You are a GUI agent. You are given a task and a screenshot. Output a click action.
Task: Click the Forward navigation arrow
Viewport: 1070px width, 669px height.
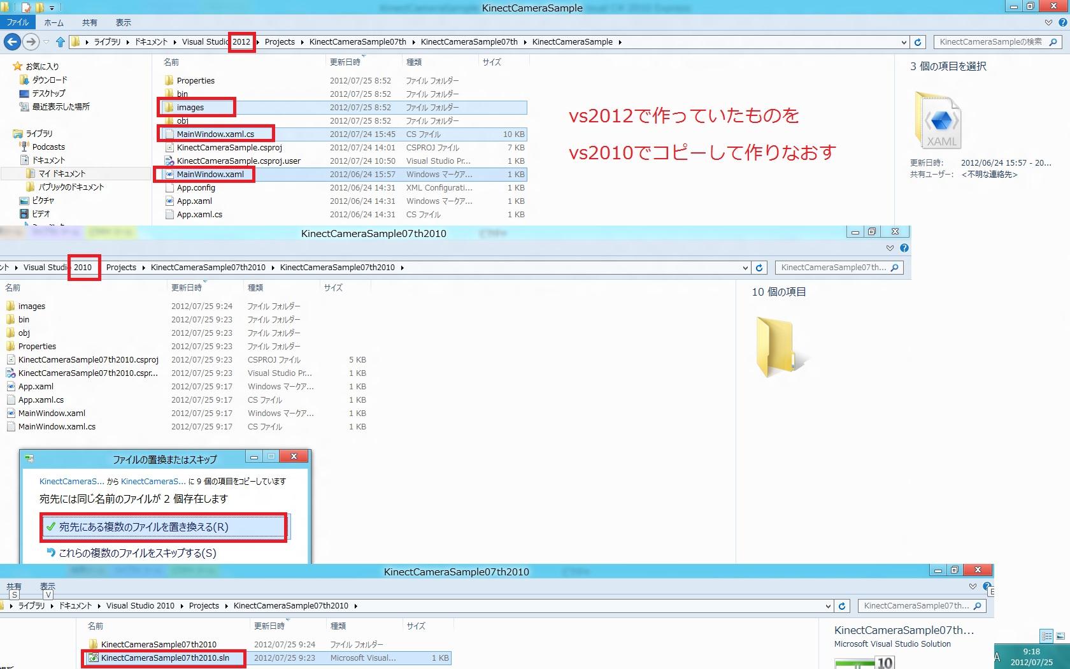[x=31, y=42]
